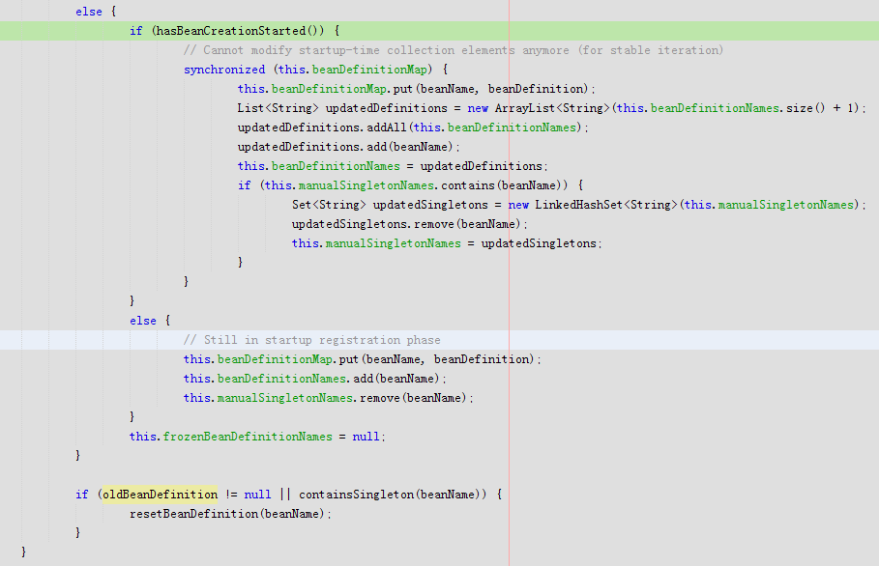Click 'beanDefinitionMap.put' under the startup comment
879x566 pixels.
pyautogui.click(x=287, y=359)
